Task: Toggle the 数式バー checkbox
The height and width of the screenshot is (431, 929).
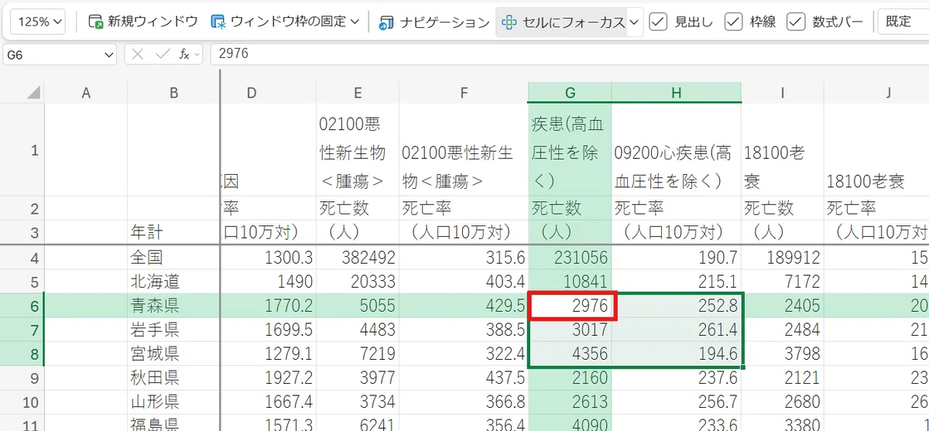Action: [796, 22]
